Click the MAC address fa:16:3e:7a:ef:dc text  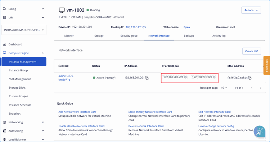point(237,78)
